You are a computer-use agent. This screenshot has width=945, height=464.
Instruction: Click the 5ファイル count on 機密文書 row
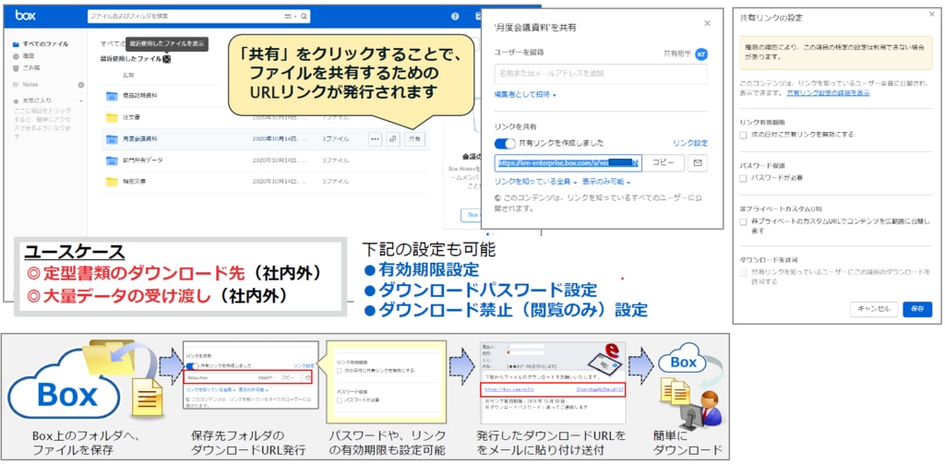click(x=336, y=182)
